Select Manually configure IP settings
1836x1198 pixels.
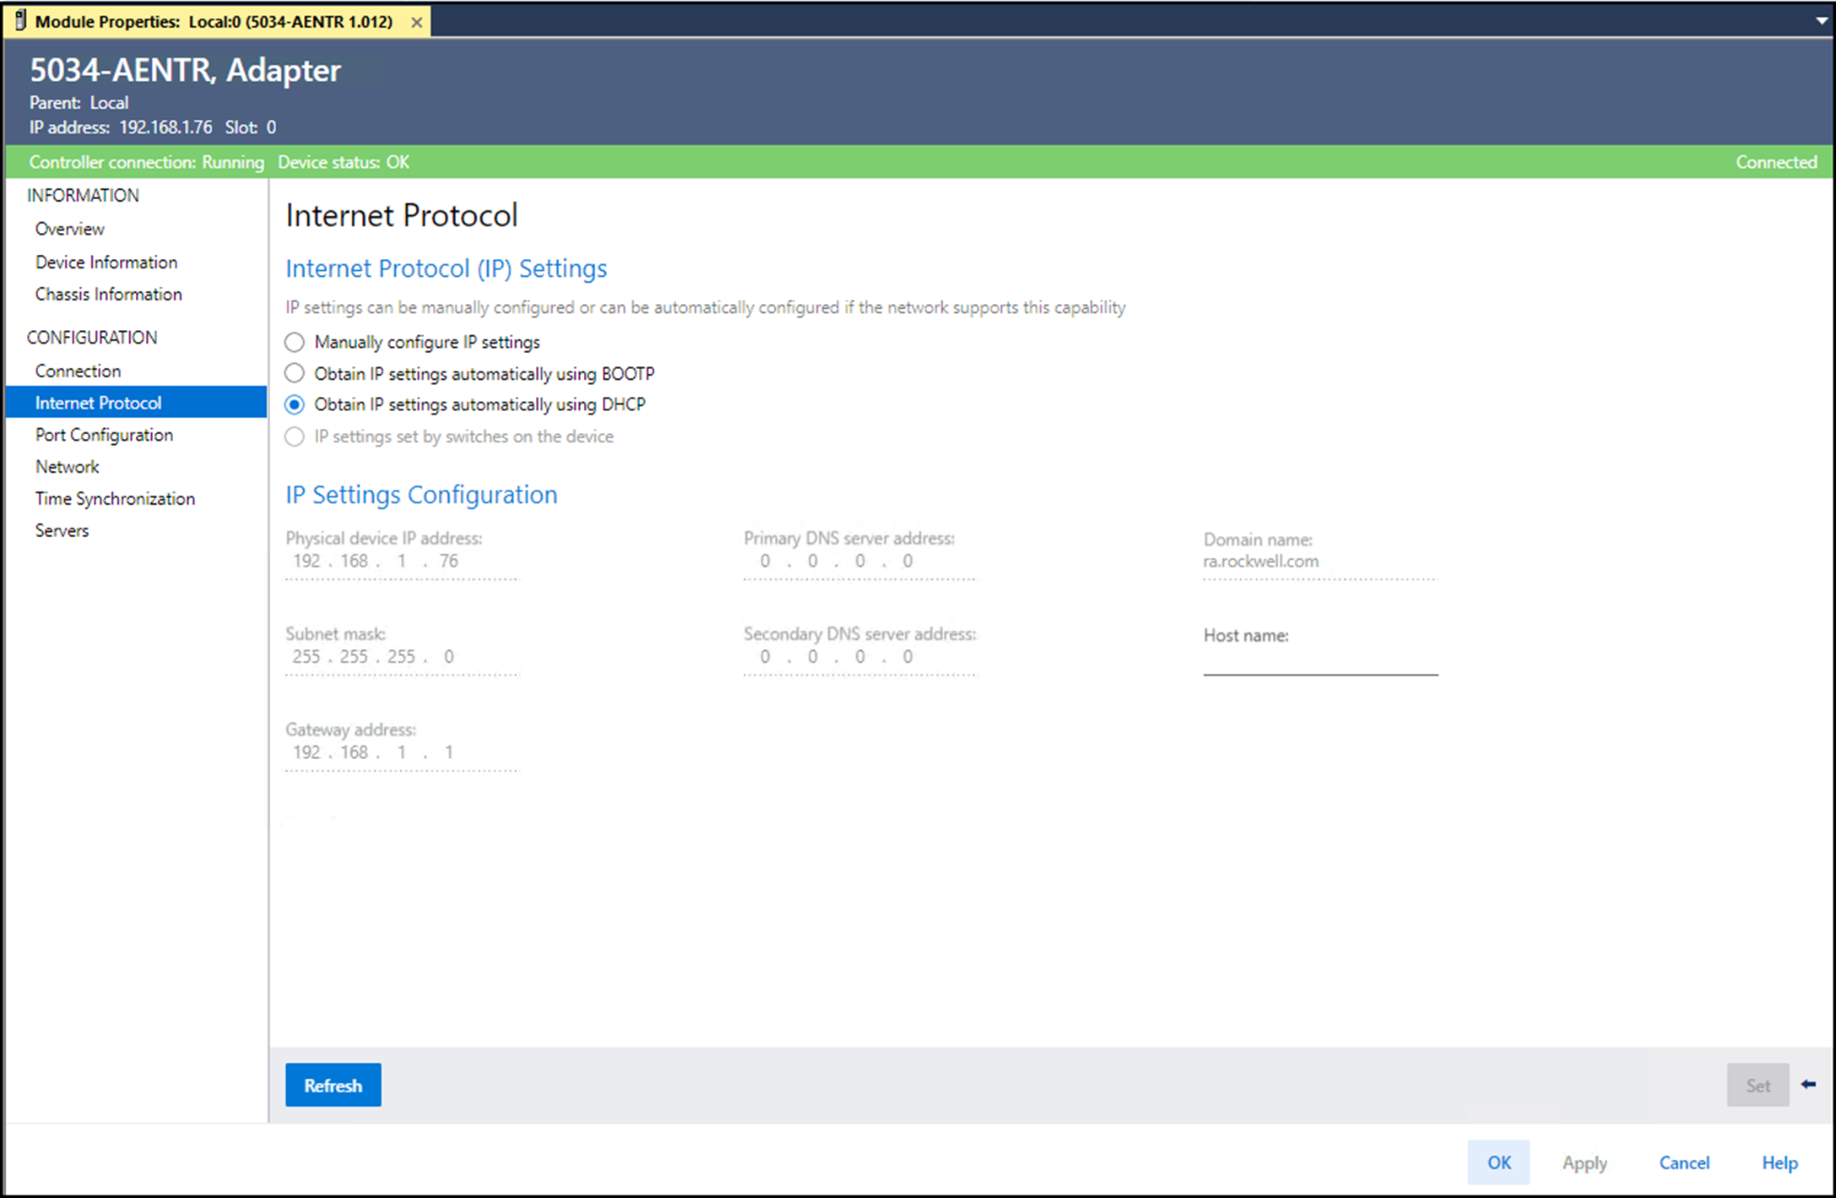coord(295,342)
